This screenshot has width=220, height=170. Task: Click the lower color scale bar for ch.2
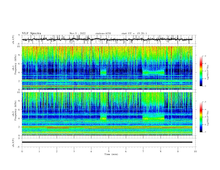coord(201,117)
